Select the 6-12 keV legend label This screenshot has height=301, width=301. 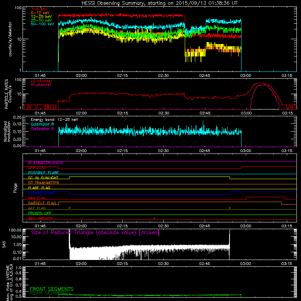(x=40, y=13)
